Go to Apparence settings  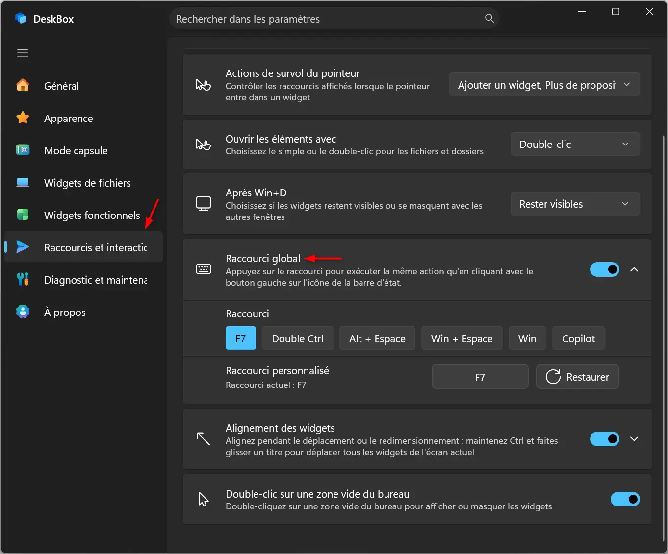83,118
